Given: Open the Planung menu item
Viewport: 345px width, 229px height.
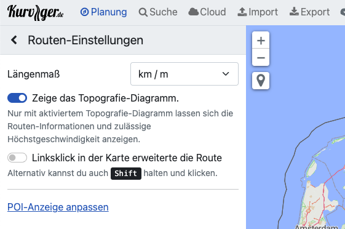Looking at the screenshot, I should click(x=104, y=12).
